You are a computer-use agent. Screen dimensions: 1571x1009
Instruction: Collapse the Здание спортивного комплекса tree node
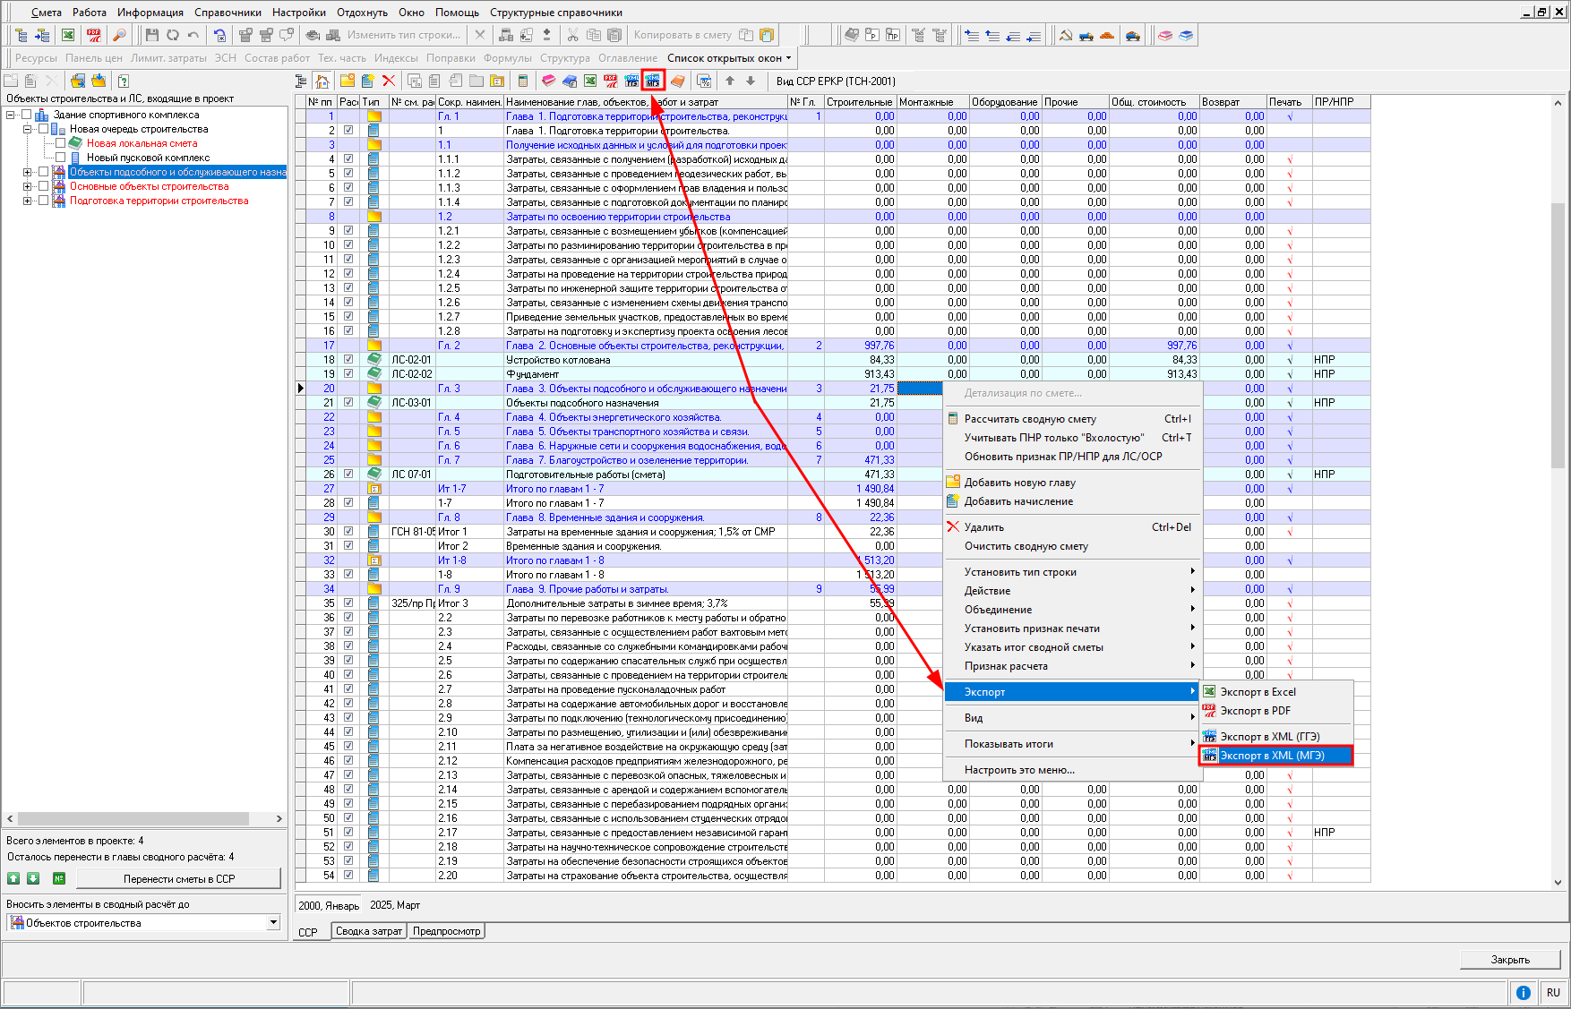click(11, 115)
